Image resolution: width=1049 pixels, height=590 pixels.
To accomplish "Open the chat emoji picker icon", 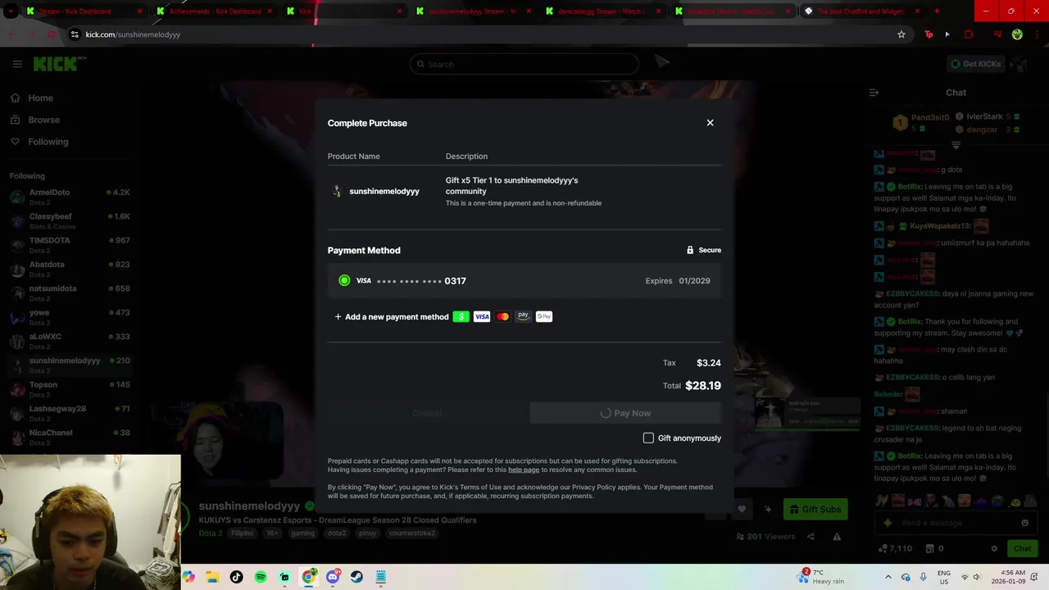I will (x=1024, y=523).
